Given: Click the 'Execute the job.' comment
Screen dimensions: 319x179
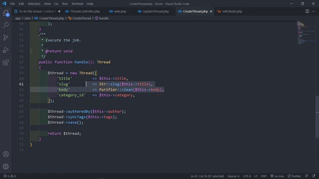Looking at the screenshot, I should pyautogui.click(x=63, y=40).
